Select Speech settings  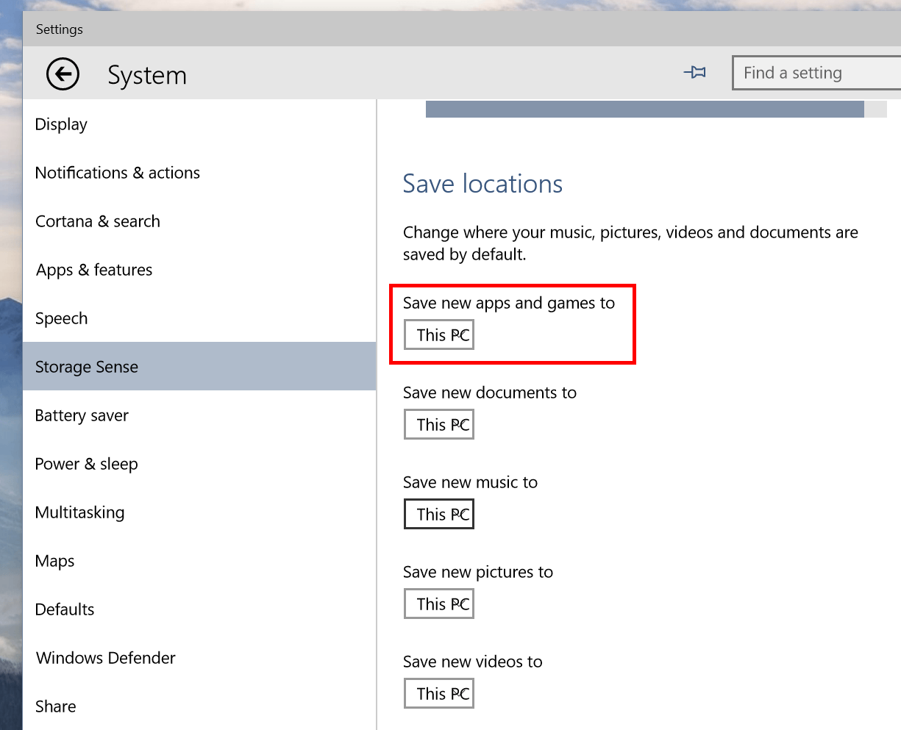pyautogui.click(x=61, y=318)
